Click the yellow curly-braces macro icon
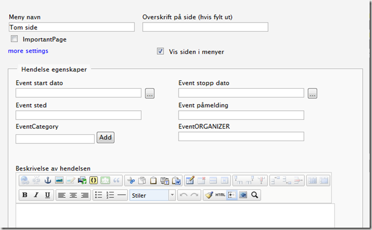Viewport: 372px width, 230px height. 94,180
